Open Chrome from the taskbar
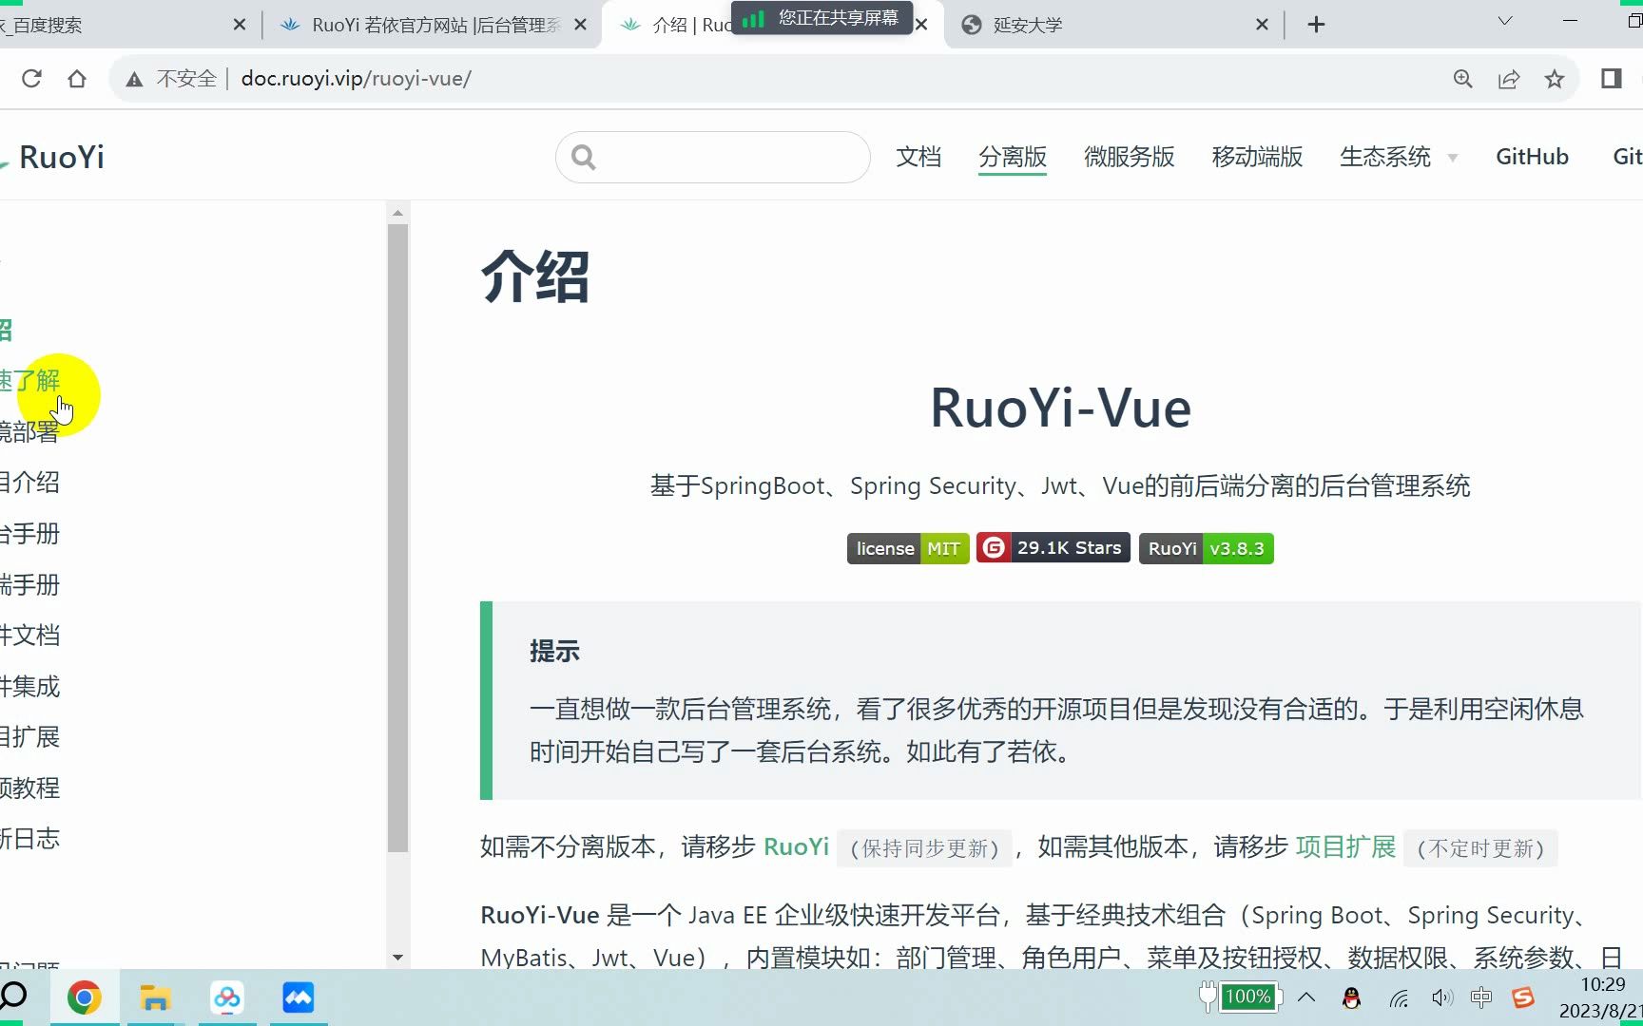Screen dimensions: 1643x1026 [84, 997]
